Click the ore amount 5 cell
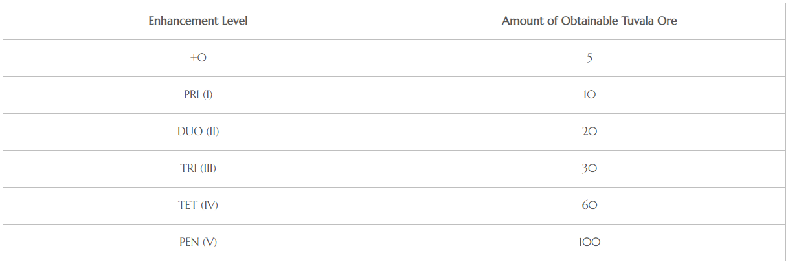This screenshot has width=790, height=264. point(589,58)
